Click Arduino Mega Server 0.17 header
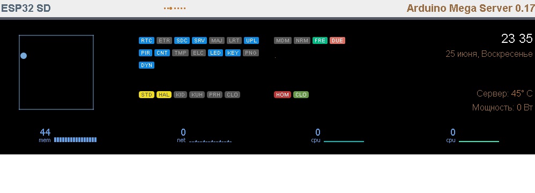This screenshot has width=535, height=193. (471, 8)
